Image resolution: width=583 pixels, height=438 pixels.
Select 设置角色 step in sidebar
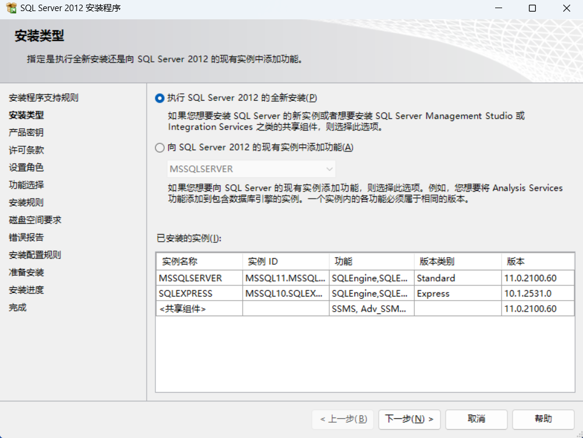(26, 168)
